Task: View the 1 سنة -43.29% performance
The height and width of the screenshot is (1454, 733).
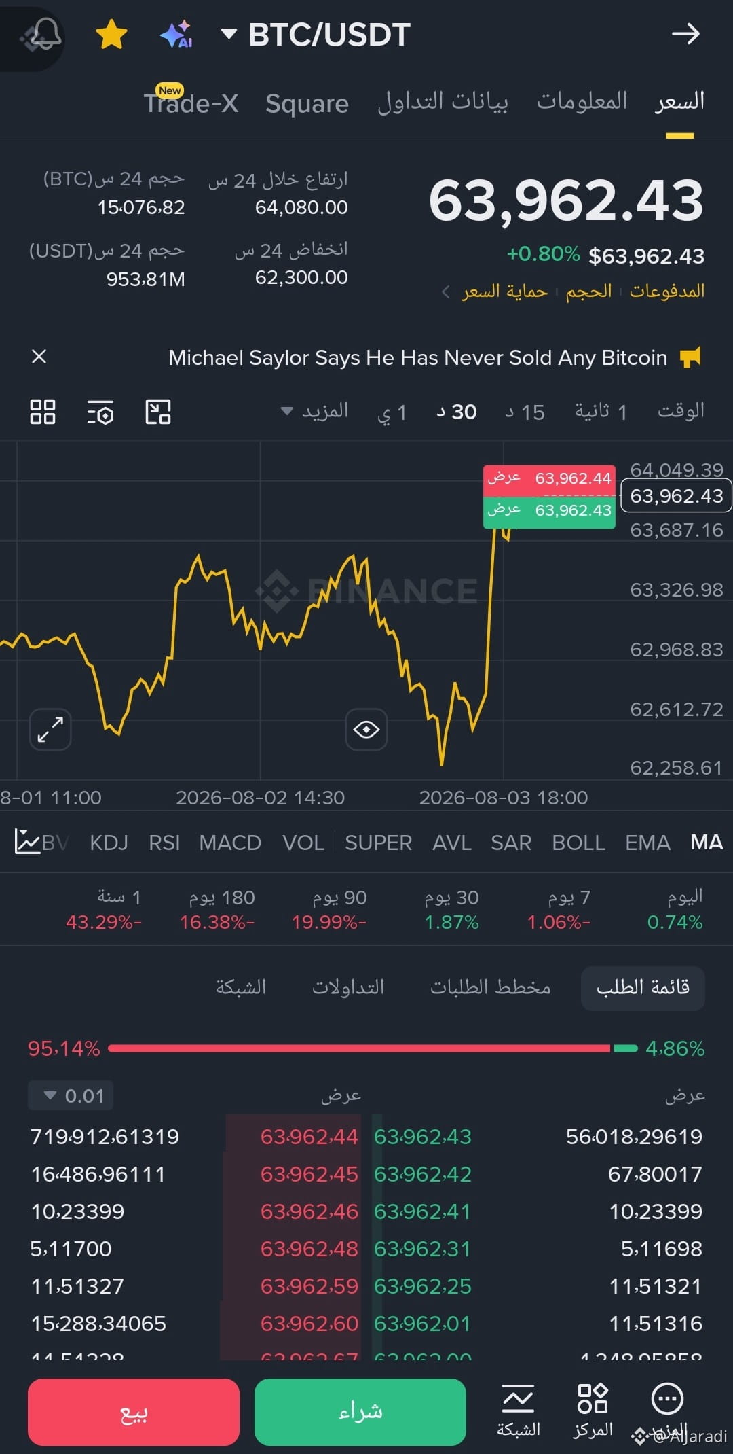Action: pyautogui.click(x=104, y=910)
